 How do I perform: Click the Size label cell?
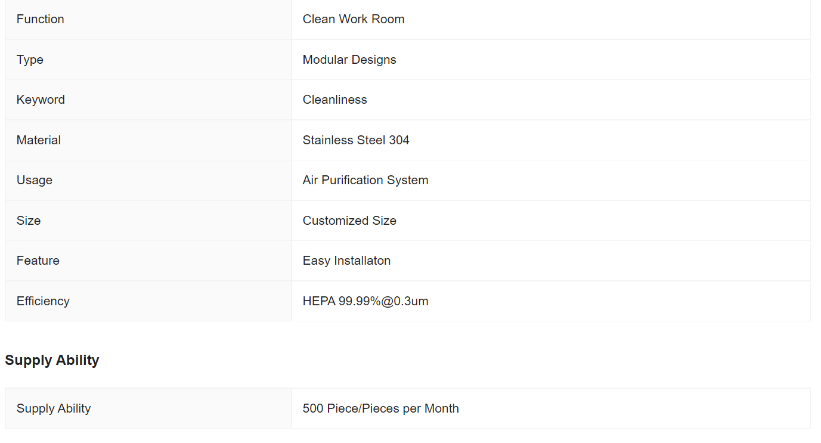tap(148, 221)
